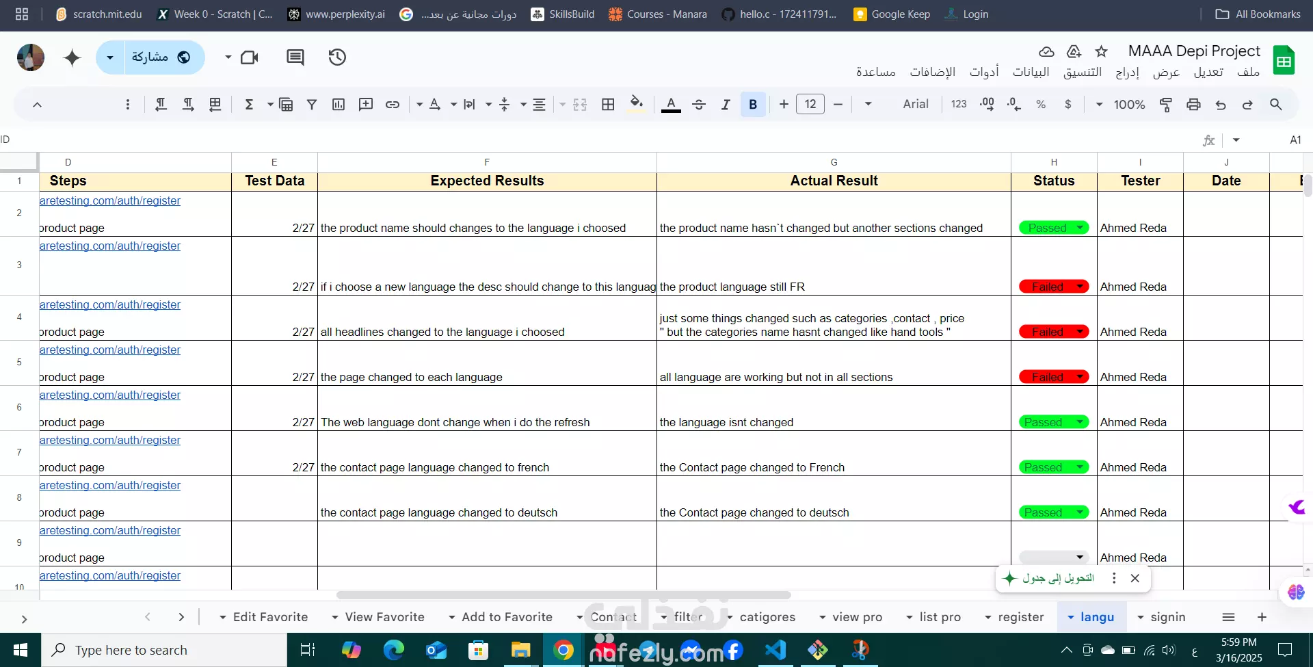This screenshot has height=667, width=1313.
Task: Open the langu sheet tab menu arrow
Action: (1070, 618)
